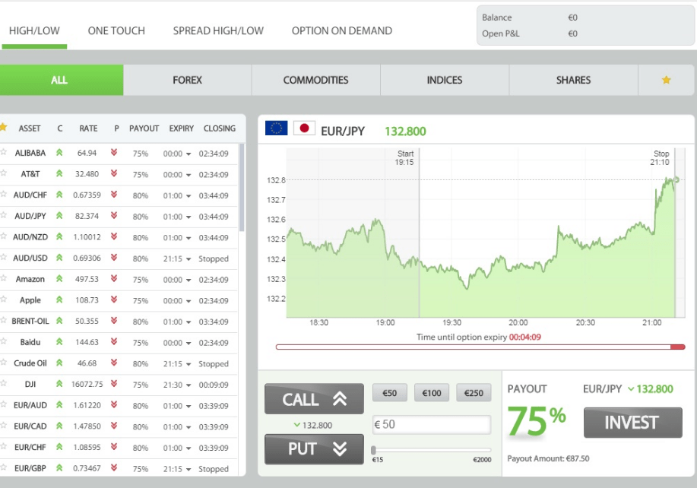697x488 pixels.
Task: Click green call arrow for Amazon
Action: click(x=59, y=279)
